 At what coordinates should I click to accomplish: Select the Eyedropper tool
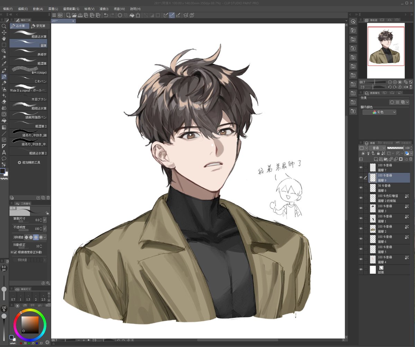[x=4, y=63]
